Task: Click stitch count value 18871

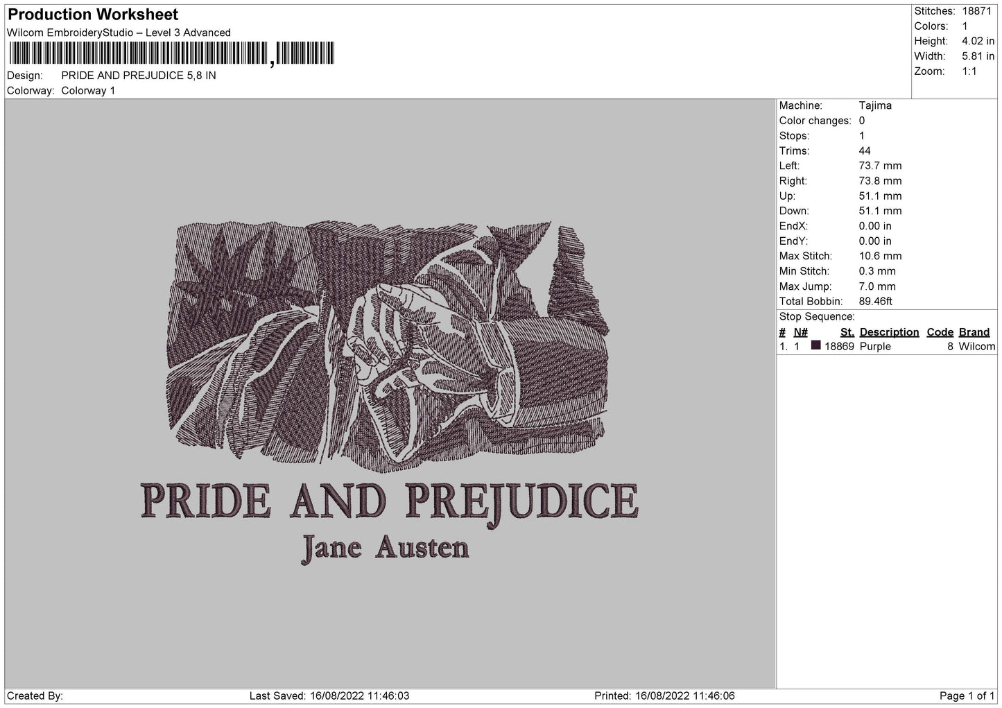Action: pos(977,11)
